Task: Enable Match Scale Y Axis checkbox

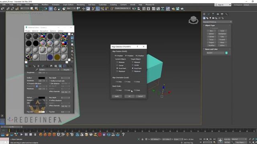Action: pyautogui.click(x=125, y=90)
